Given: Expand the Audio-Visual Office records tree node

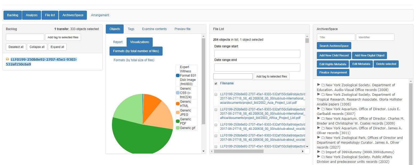Looking at the screenshot, I should [318, 85].
